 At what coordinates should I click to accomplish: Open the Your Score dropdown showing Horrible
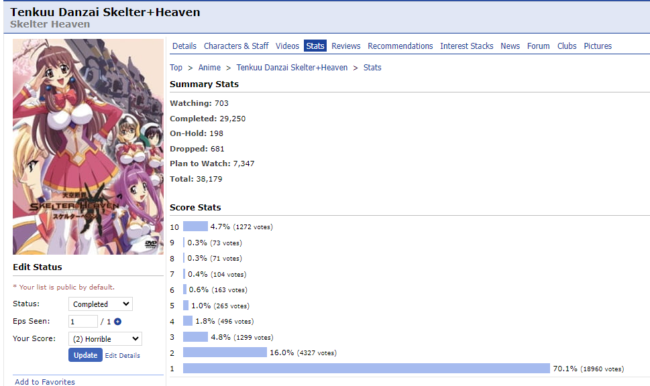point(105,339)
